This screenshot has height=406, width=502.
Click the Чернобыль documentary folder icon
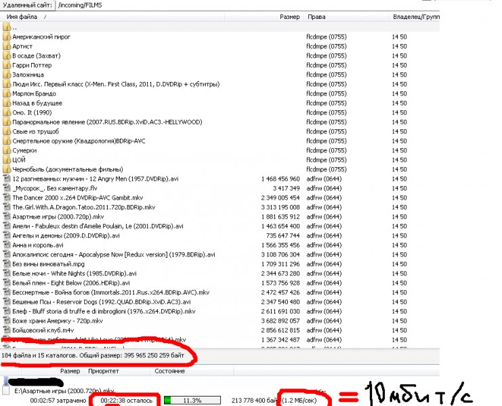[x=6, y=170]
